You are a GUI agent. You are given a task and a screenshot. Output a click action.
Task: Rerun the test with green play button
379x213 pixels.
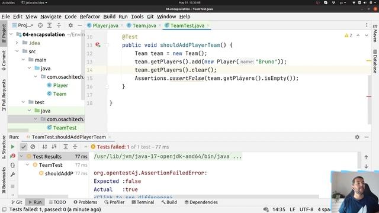click(x=12, y=147)
